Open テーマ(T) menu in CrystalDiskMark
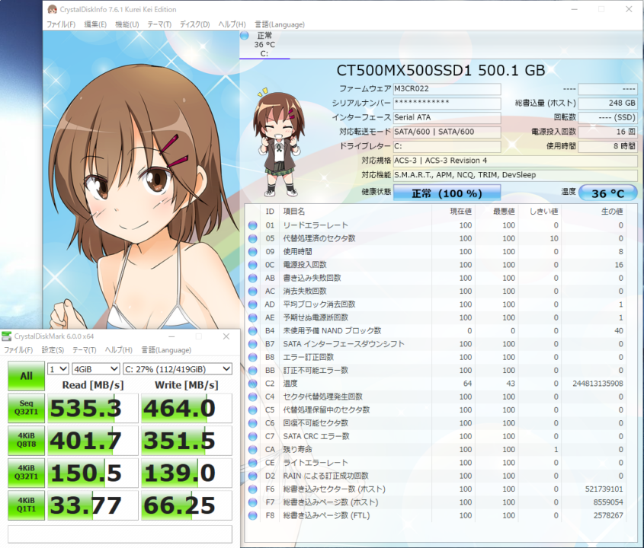Screen dimensions: 644x548 coord(84,350)
